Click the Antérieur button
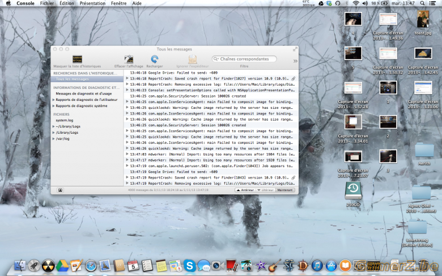 click(x=245, y=190)
